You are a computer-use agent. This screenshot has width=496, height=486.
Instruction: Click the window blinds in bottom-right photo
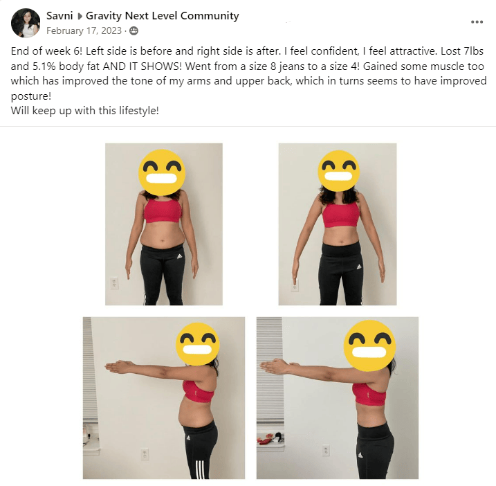click(x=269, y=370)
